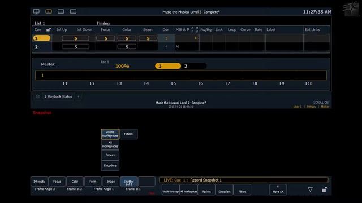Select the Shutter 1 of 3 encoder page
Viewport: 362px width, 203px height.
pos(128,182)
